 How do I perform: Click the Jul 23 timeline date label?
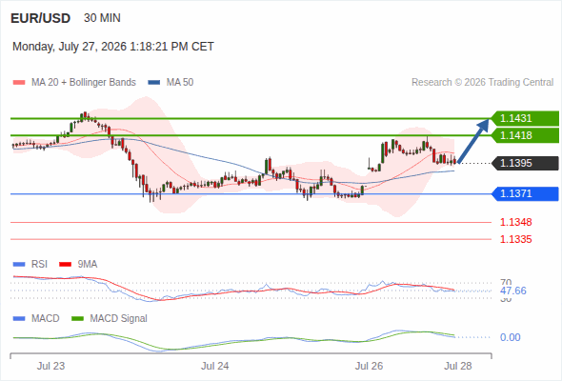pos(50,366)
